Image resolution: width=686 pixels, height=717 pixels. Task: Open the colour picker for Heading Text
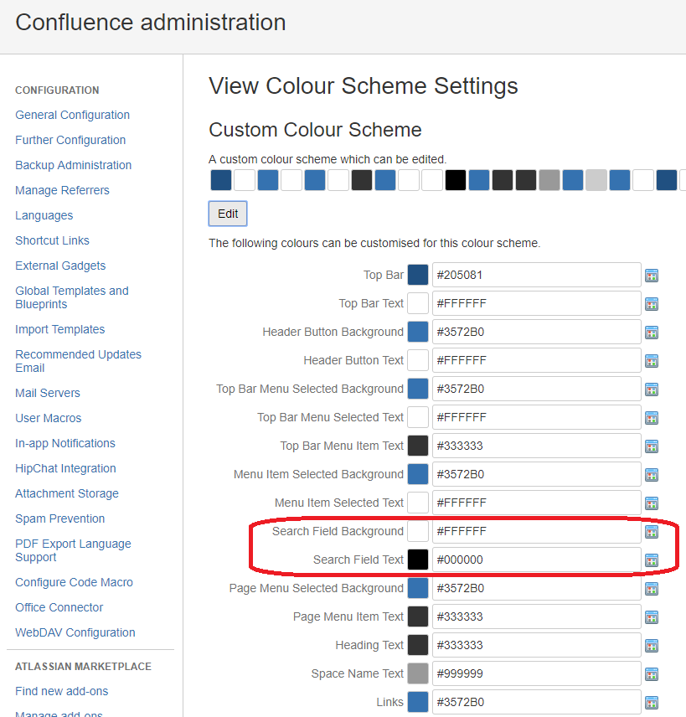coord(652,645)
